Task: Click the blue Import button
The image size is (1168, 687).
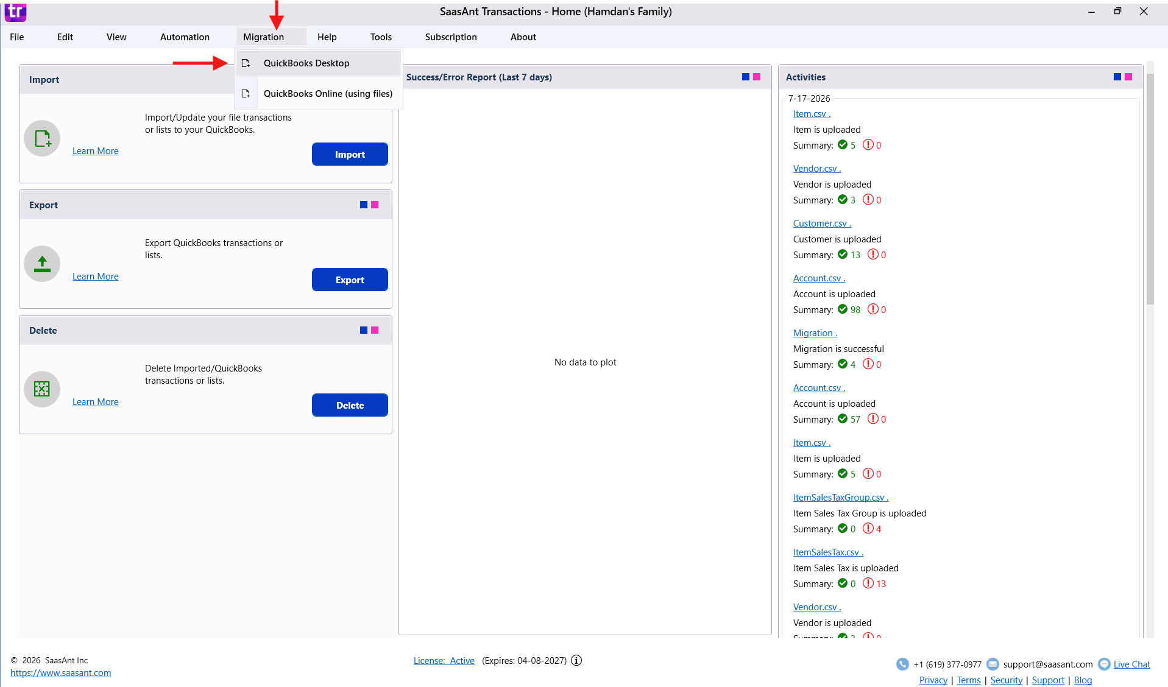Action: (x=350, y=155)
